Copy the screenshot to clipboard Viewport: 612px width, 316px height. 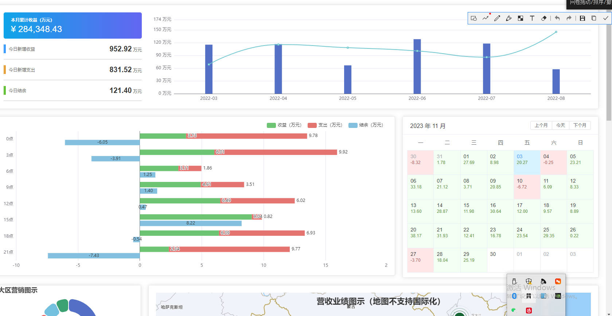coord(594,18)
